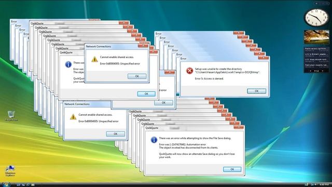Open the desktop shortcut icon below Recycle Bin

[10, 171]
